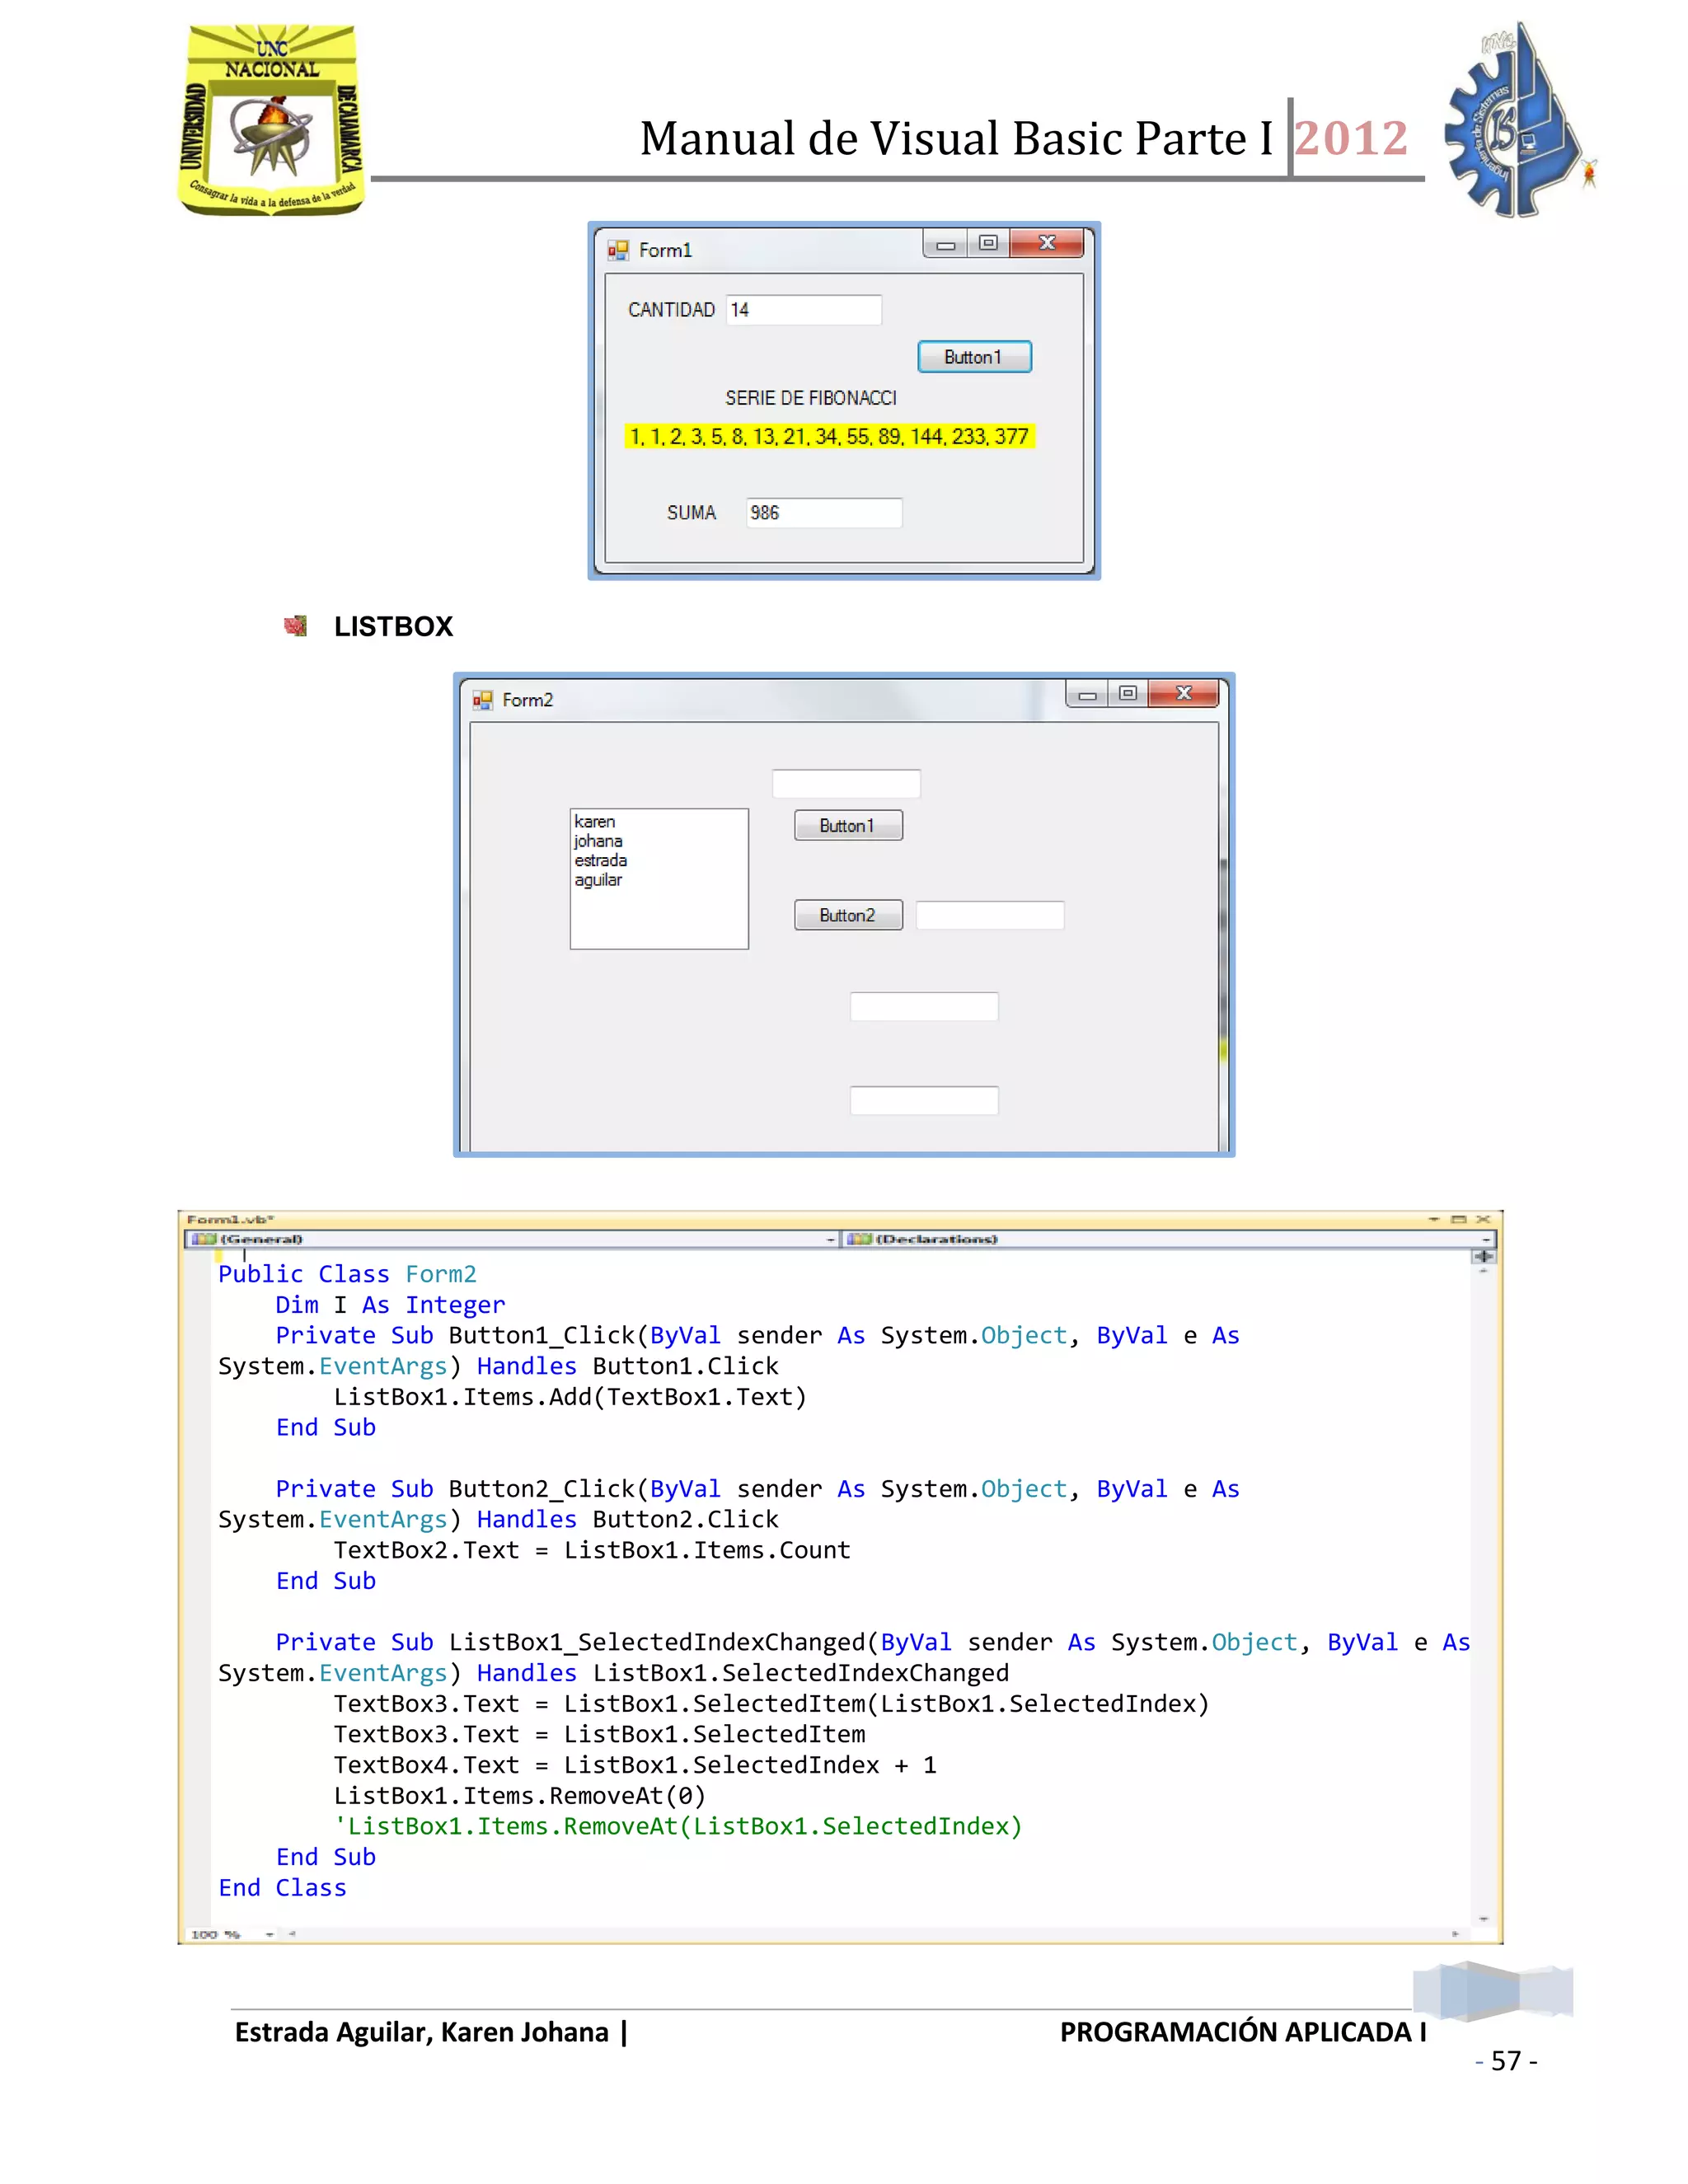Minimize the Form2 window
The height and width of the screenshot is (2184, 1688).
pyautogui.click(x=1087, y=694)
